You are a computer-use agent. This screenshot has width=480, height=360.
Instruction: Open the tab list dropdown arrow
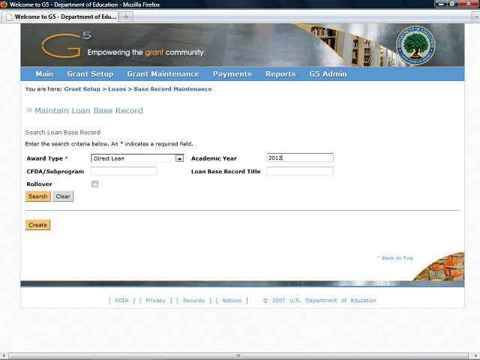[x=476, y=17]
